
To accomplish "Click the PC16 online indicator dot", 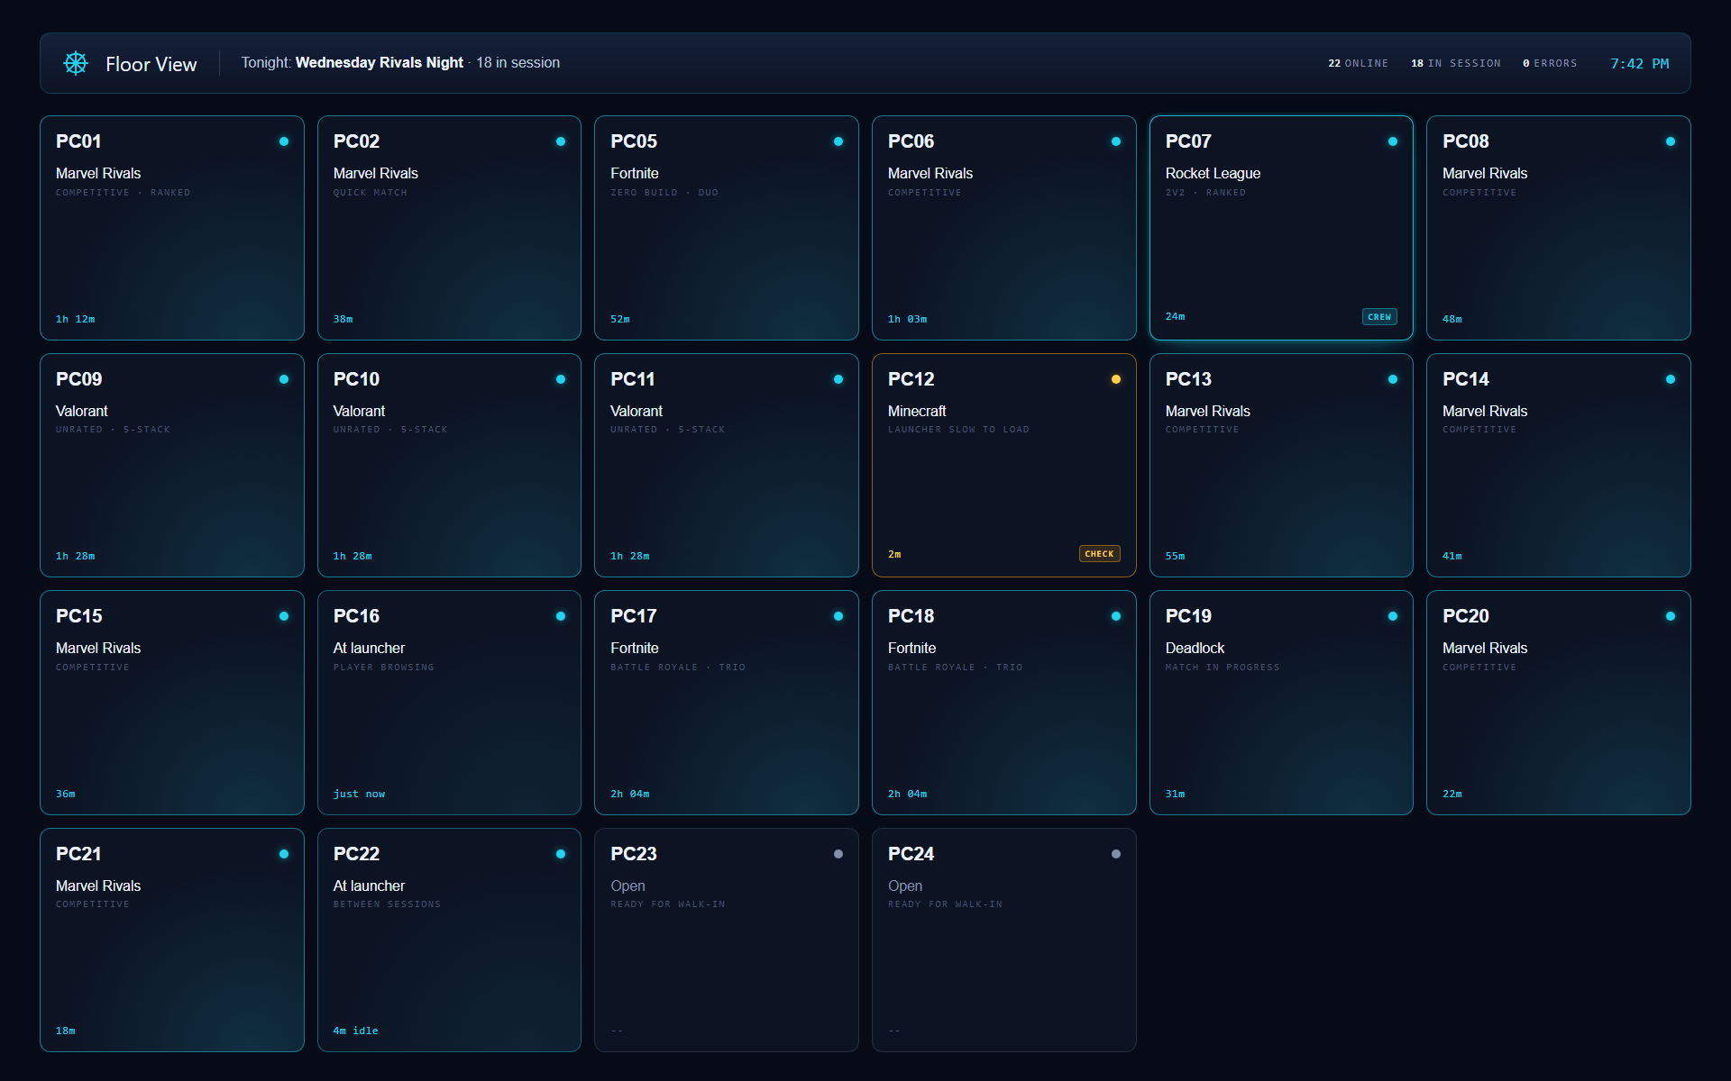I will [561, 616].
